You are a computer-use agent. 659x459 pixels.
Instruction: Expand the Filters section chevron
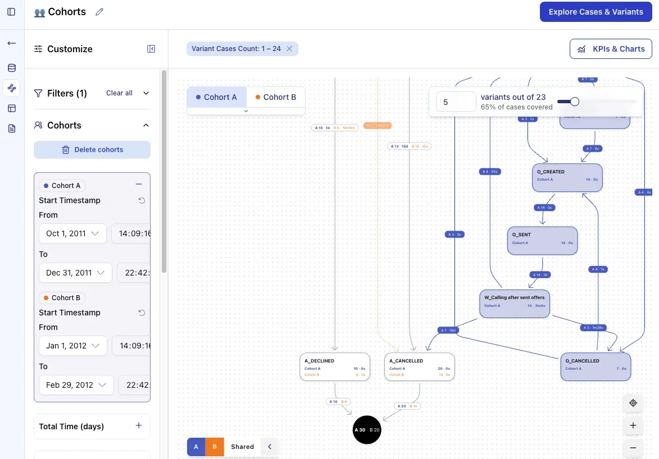point(146,93)
